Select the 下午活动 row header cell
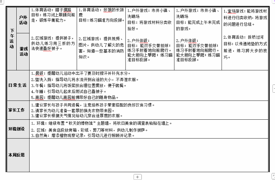This screenshot has height=180, width=275. (x=12, y=39)
